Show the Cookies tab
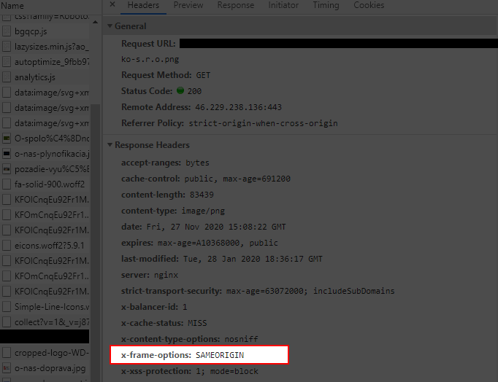The width and height of the screenshot is (498, 382). pos(369,5)
